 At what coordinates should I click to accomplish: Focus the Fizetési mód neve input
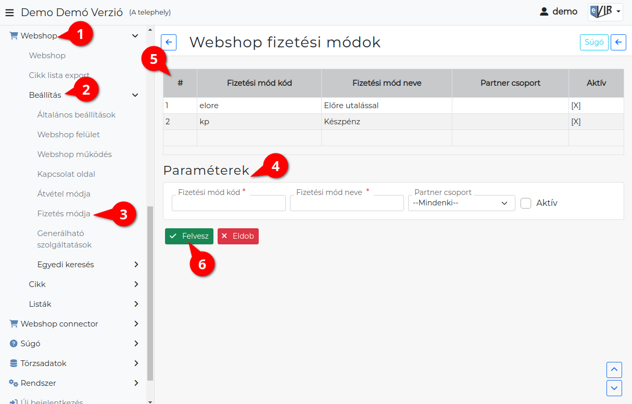347,203
